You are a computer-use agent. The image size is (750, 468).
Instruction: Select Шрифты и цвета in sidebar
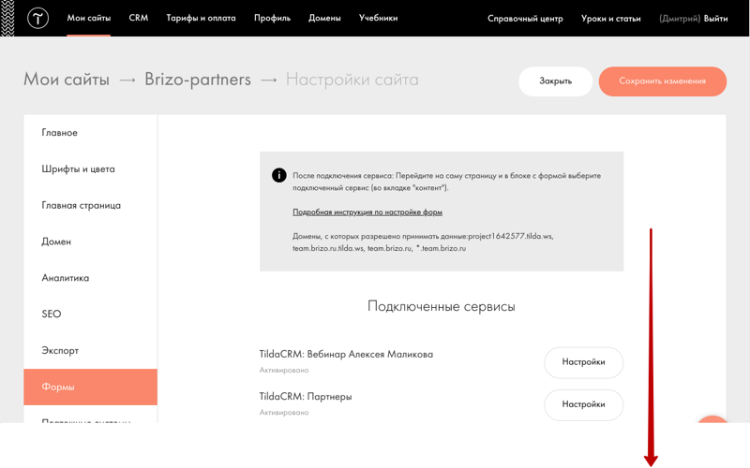[90, 169]
